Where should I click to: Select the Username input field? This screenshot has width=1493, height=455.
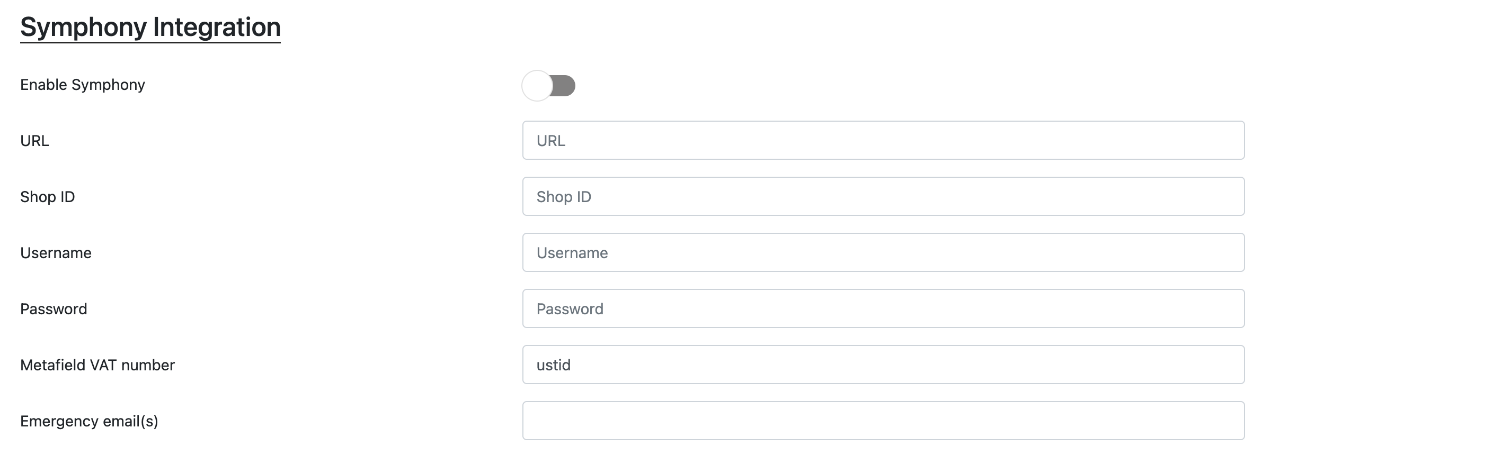[883, 252]
